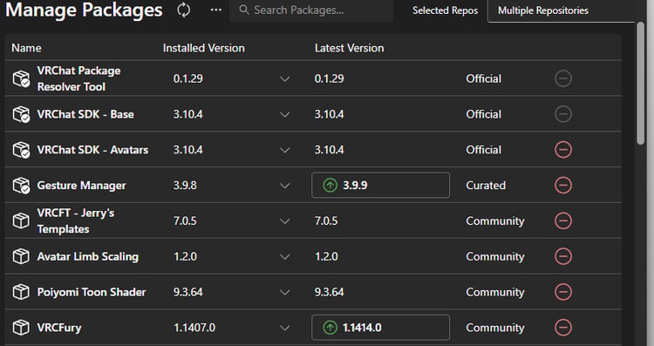Open version dropdown for VRChat SDK - Avatars
The image size is (654, 346).
(285, 150)
